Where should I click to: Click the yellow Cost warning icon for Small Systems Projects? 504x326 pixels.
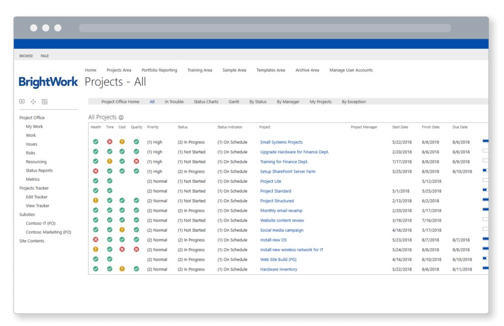(122, 142)
